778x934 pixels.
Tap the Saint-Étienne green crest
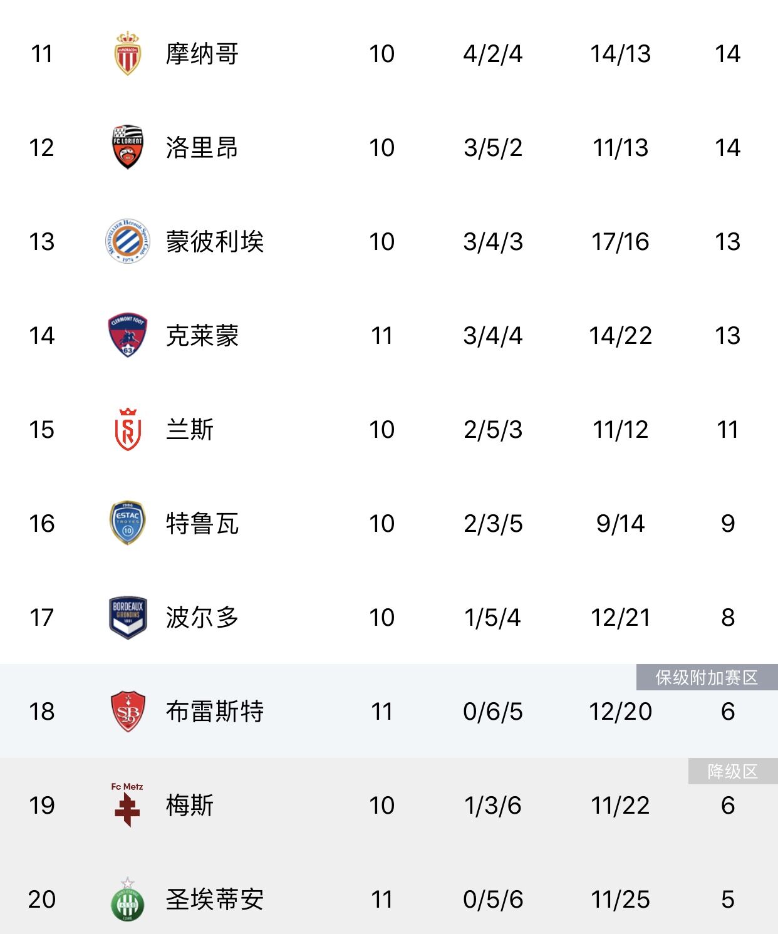click(128, 899)
